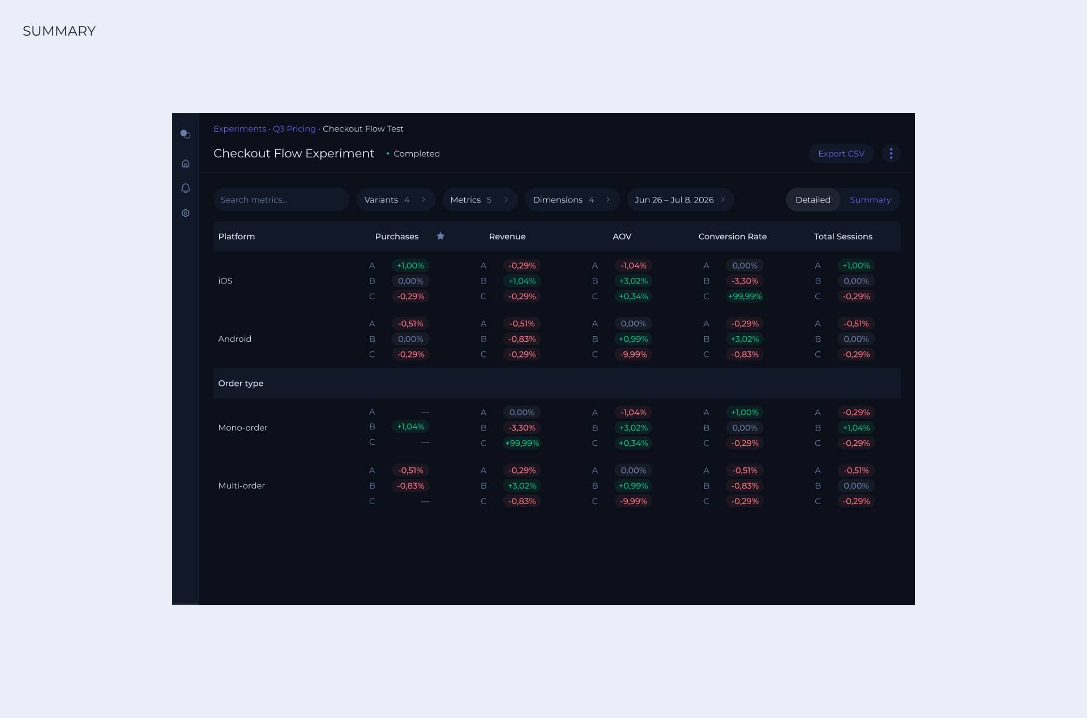Click the app logo icon in sidebar
Viewport: 1087px width, 718px height.
point(185,134)
